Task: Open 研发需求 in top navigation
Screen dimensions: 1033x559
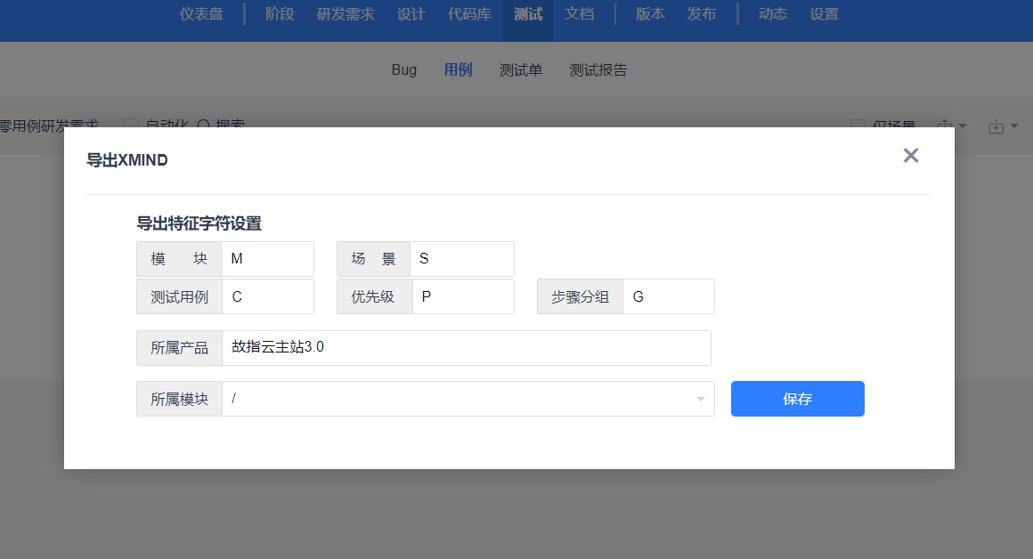Action: [346, 14]
